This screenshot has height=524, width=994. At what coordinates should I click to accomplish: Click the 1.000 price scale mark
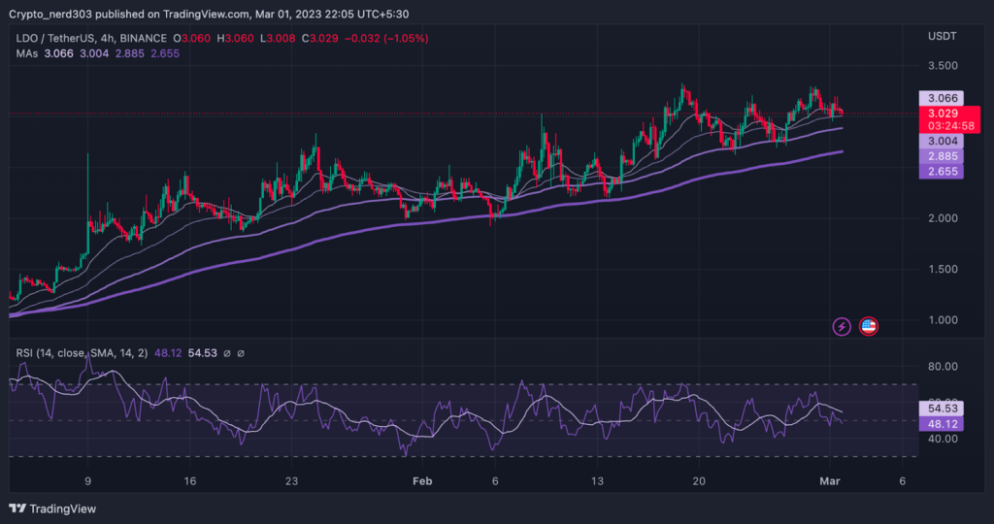(x=943, y=320)
